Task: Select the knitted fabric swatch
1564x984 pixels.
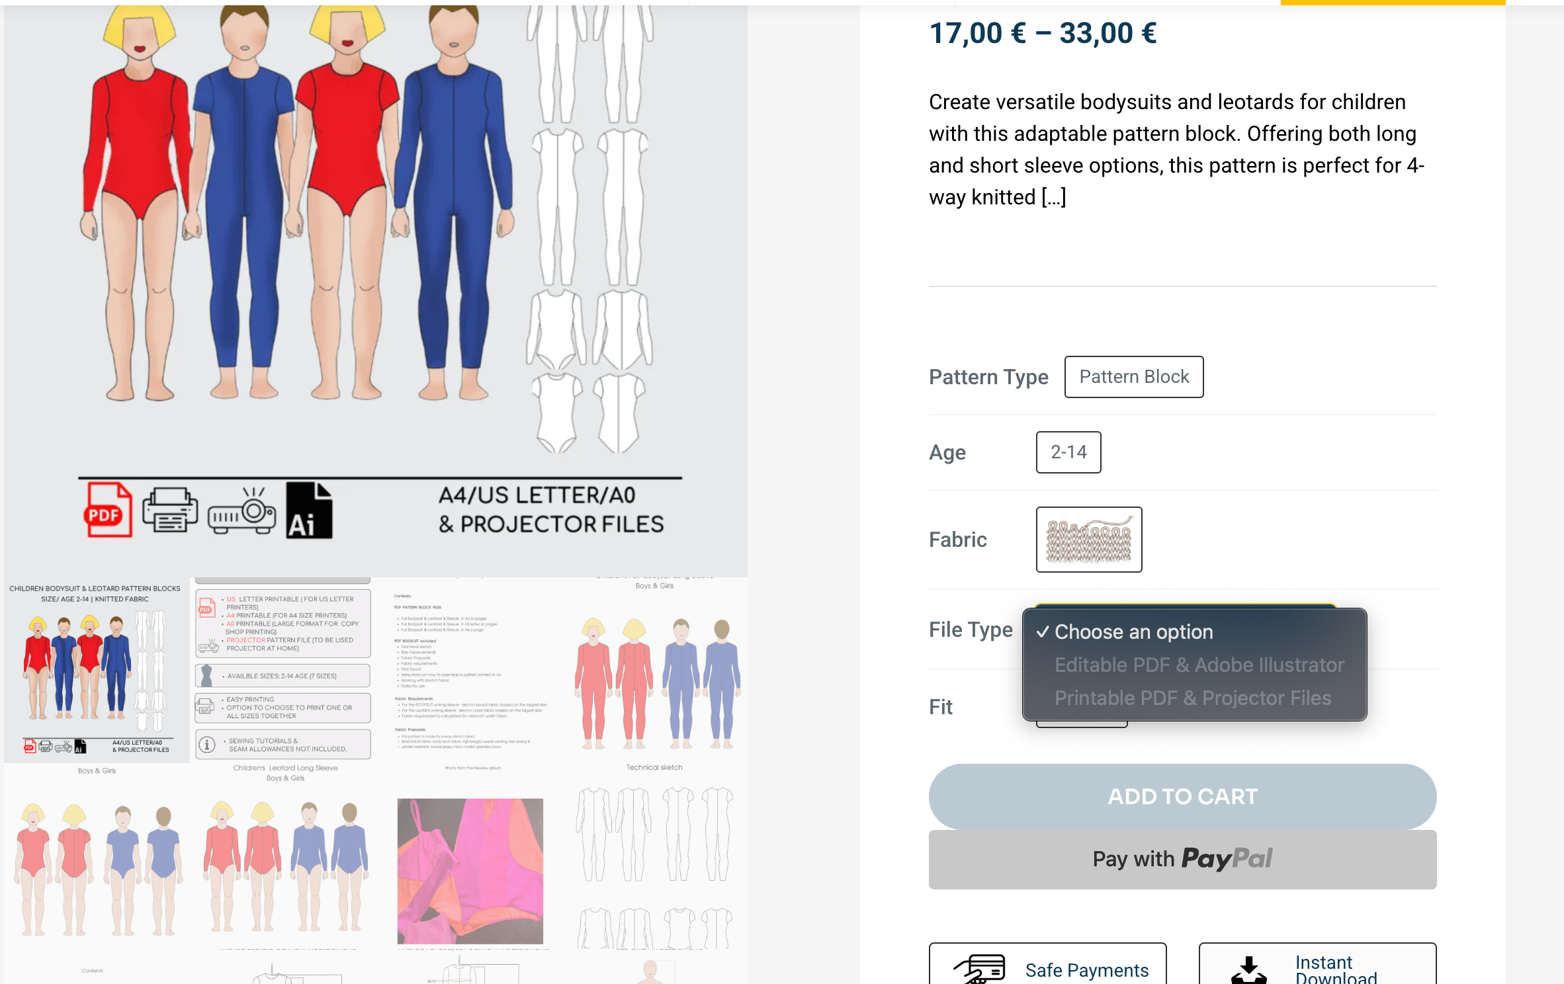Action: pos(1089,540)
